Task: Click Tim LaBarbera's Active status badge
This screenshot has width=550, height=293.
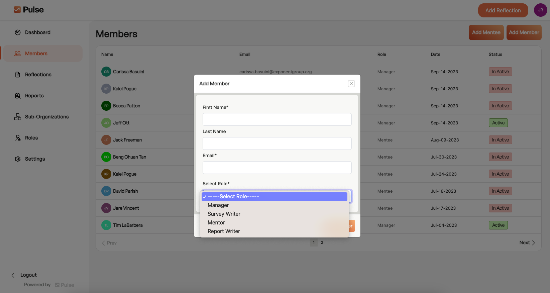Action: click(498, 225)
